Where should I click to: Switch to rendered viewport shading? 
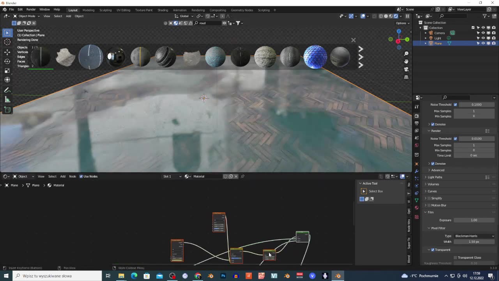coord(396,16)
